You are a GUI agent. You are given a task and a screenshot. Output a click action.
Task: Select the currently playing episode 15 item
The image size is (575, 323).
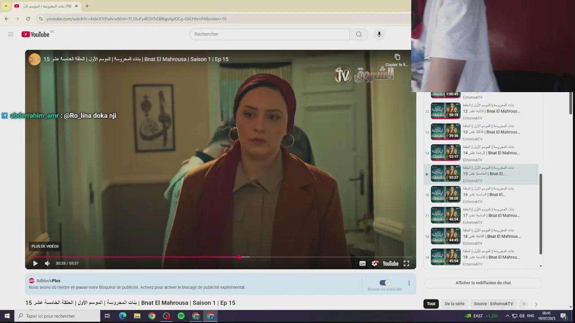481,174
